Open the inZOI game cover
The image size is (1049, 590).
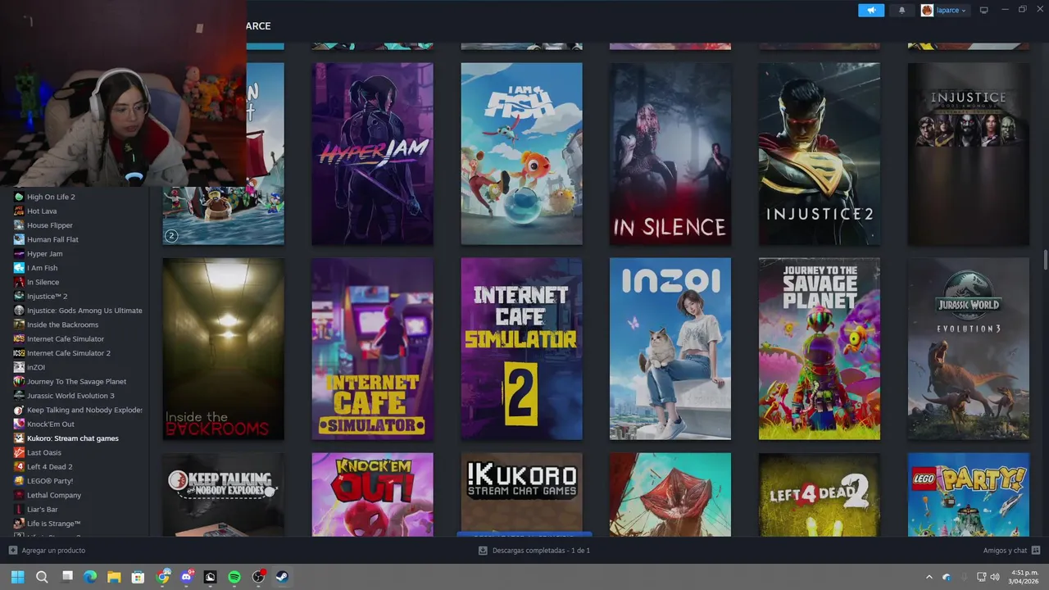(x=670, y=349)
